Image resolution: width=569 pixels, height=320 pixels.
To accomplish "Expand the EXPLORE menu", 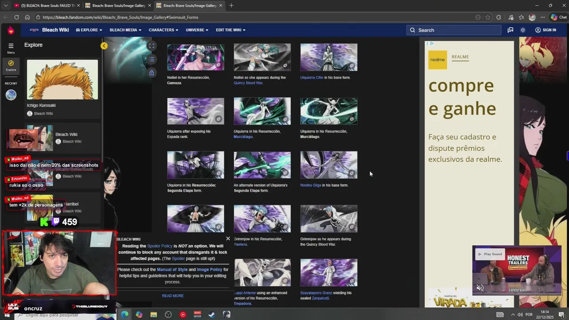I will coord(89,30).
